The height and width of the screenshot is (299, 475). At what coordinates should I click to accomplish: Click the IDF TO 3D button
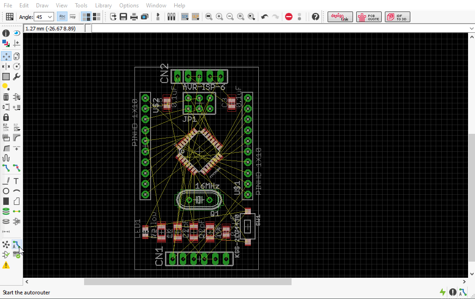397,17
